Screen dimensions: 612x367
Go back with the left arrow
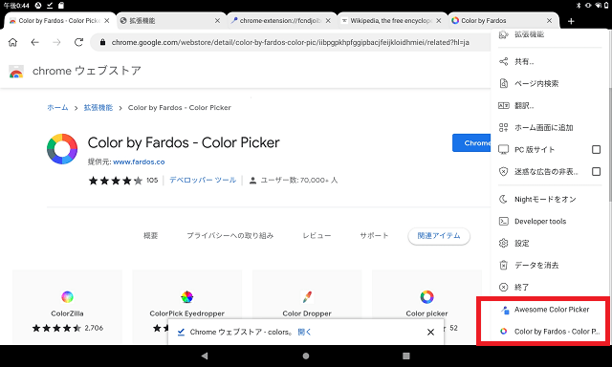pyautogui.click(x=35, y=42)
